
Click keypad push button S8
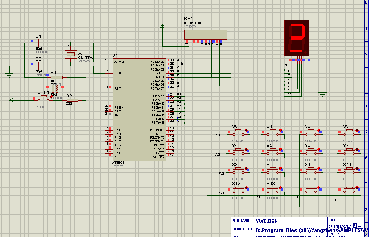238,171
